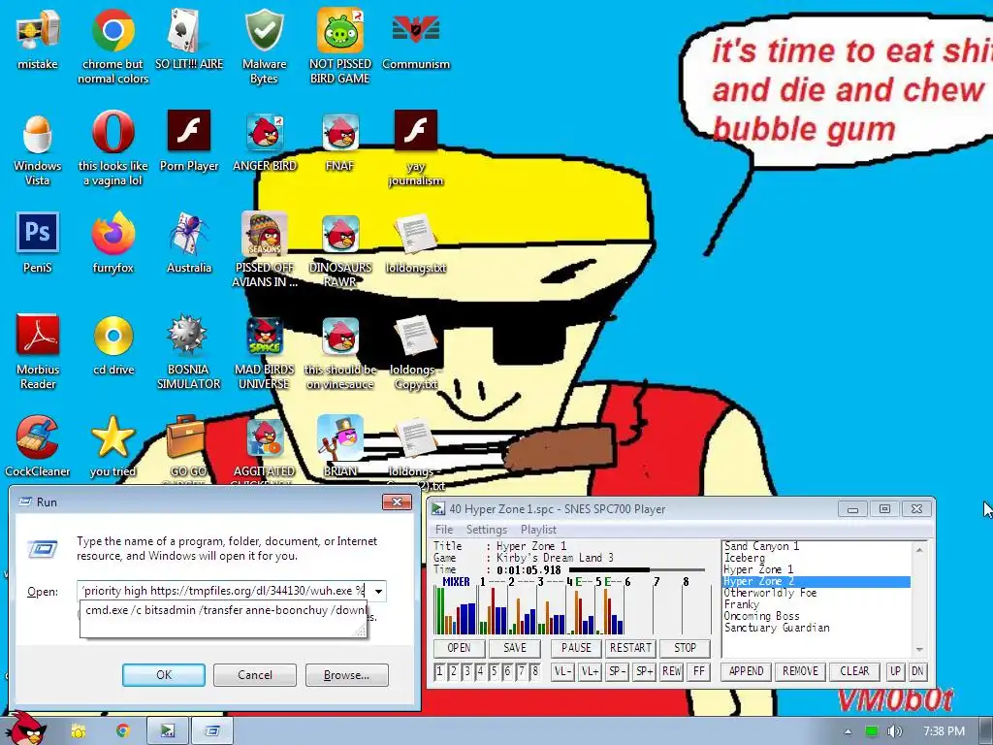Open the 'loldongs - Copy.txt' file icon
This screenshot has height=745, width=993.
[415, 336]
